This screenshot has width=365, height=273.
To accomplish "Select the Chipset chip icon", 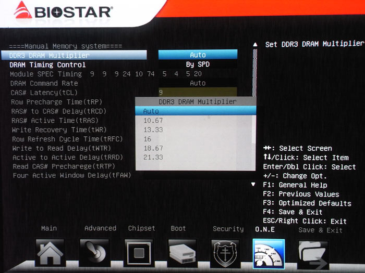I will (x=139, y=253).
